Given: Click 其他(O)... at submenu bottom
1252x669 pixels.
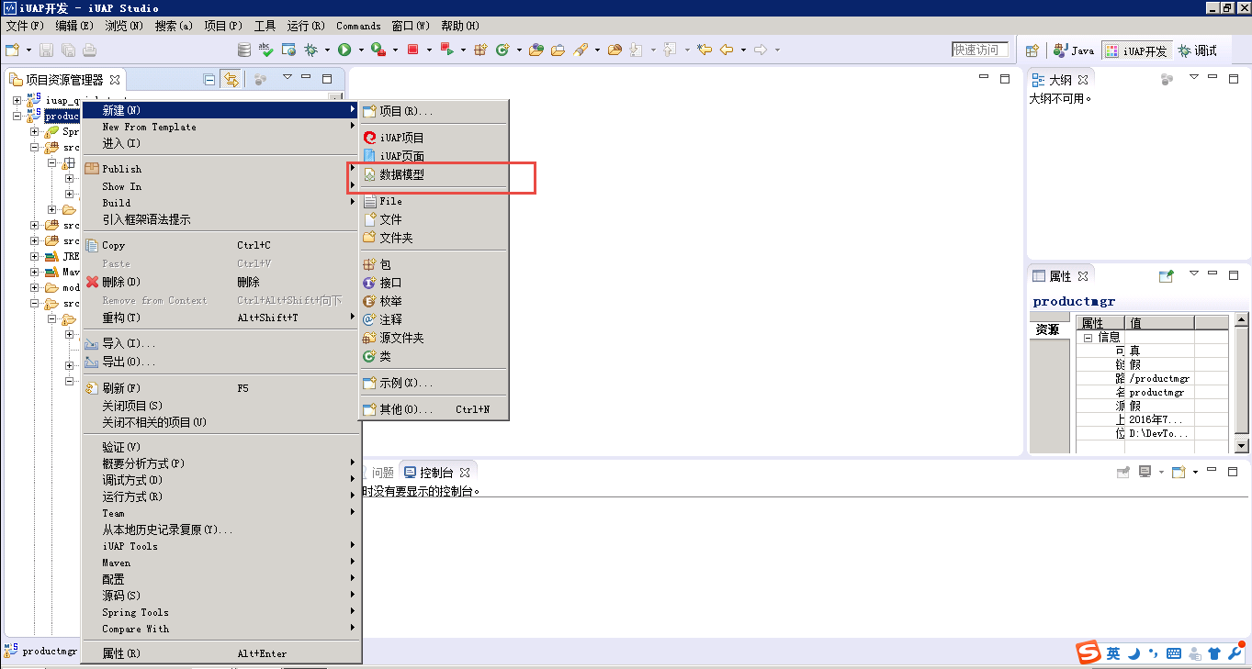Looking at the screenshot, I should click(404, 409).
